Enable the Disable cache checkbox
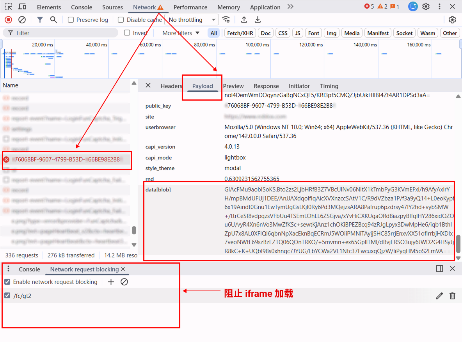This screenshot has width=462, height=342. click(121, 19)
